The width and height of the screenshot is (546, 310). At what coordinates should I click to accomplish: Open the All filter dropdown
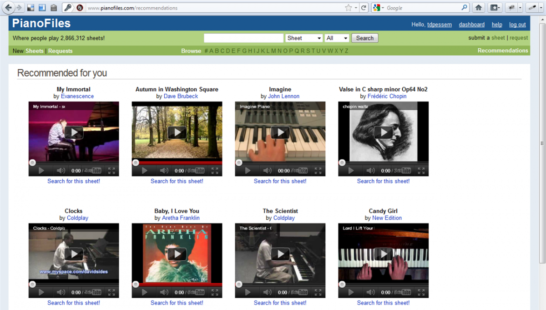coord(337,38)
